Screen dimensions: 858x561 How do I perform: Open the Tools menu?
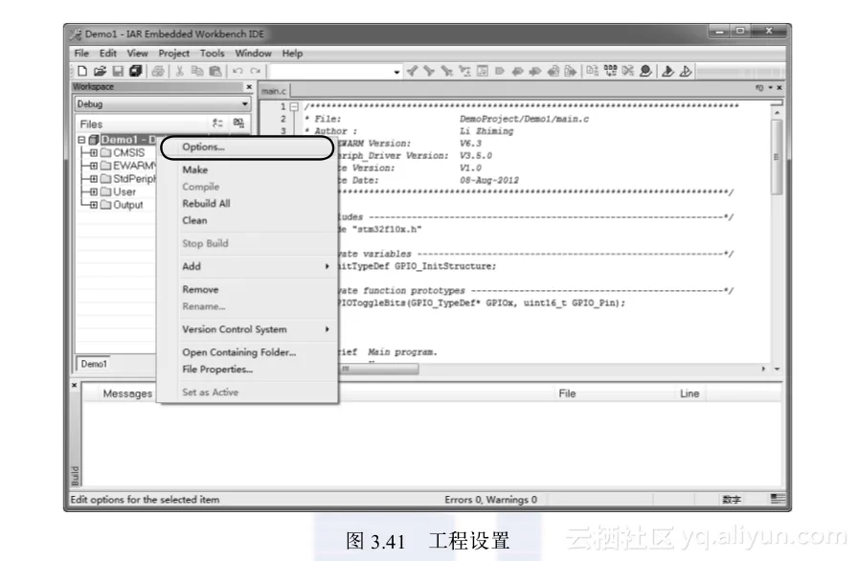(x=213, y=53)
